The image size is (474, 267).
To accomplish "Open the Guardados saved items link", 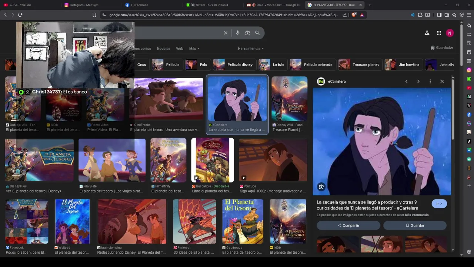I will point(442,48).
